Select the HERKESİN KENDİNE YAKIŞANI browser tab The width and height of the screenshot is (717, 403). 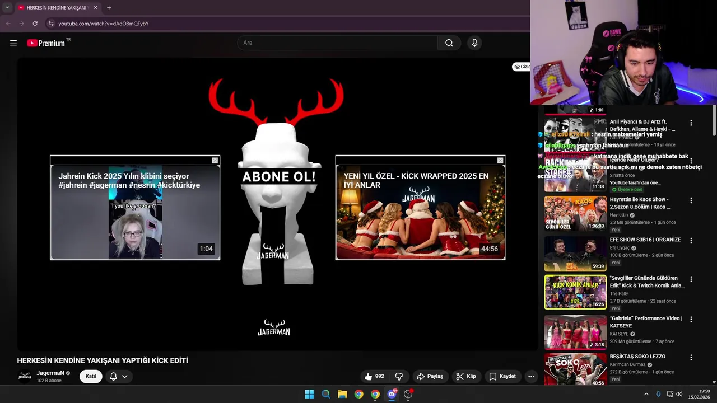pyautogui.click(x=58, y=8)
